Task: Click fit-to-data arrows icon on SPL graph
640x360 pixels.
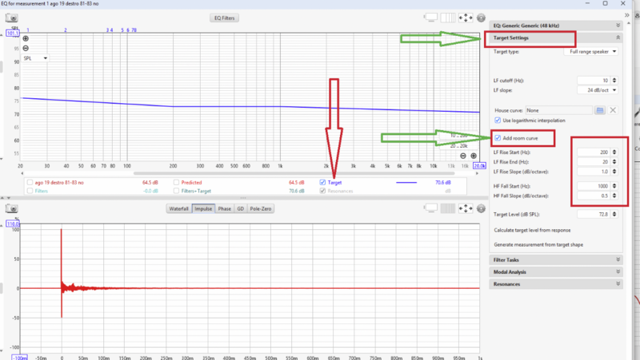Action: (x=466, y=18)
